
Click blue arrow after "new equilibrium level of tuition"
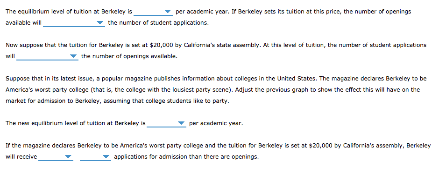tap(181, 123)
